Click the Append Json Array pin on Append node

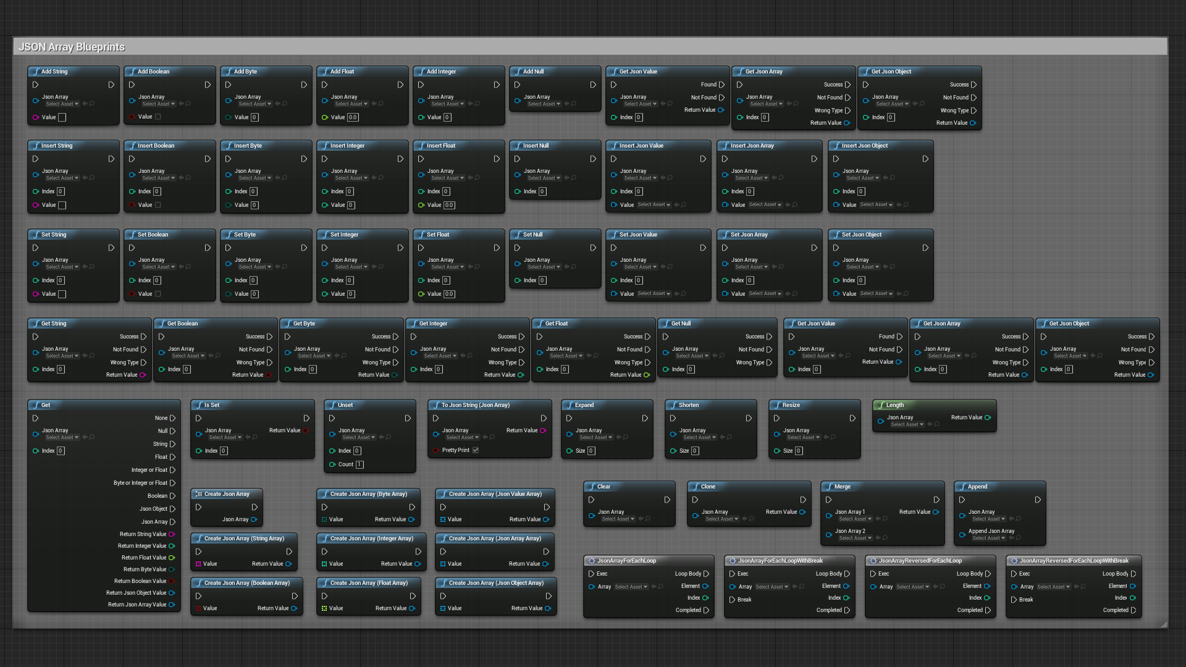[962, 535]
